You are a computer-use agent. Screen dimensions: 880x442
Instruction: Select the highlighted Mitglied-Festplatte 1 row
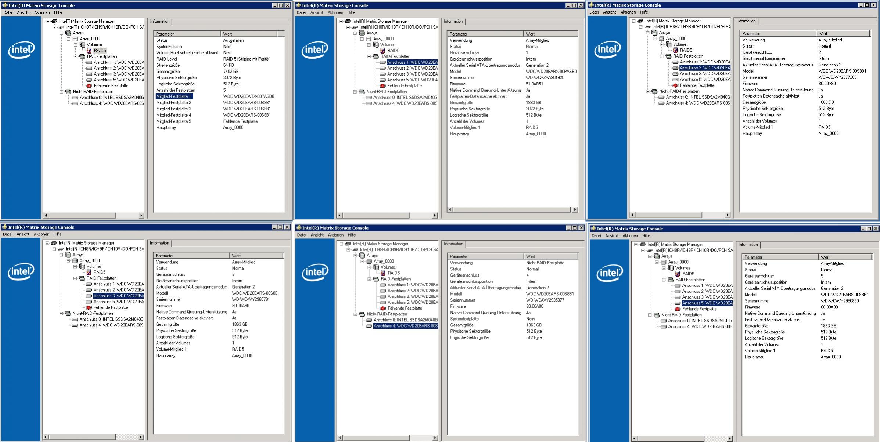(x=174, y=96)
